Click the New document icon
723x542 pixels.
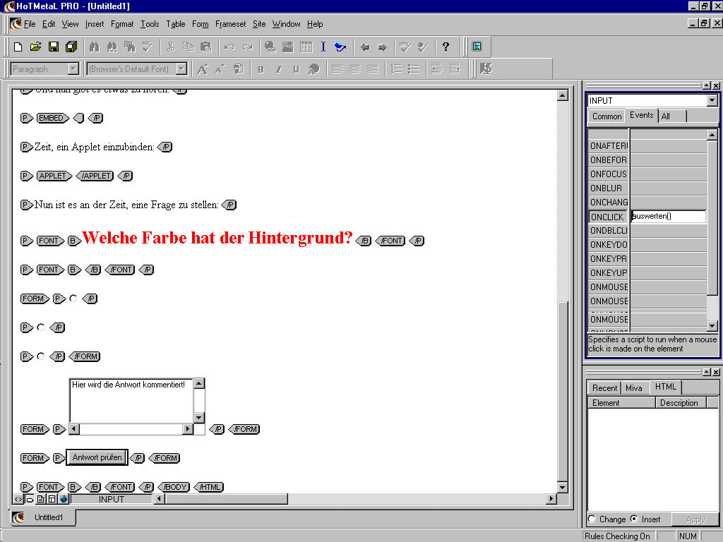[x=18, y=47]
